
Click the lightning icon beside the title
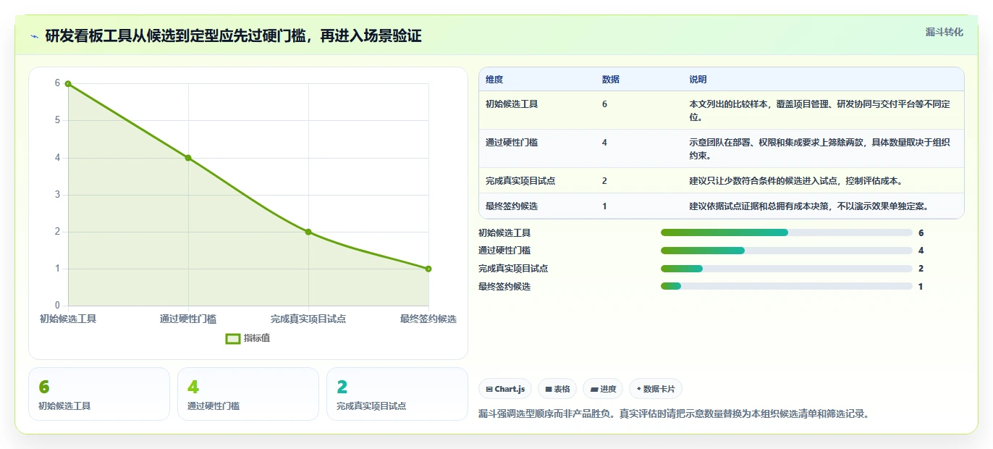(x=35, y=36)
